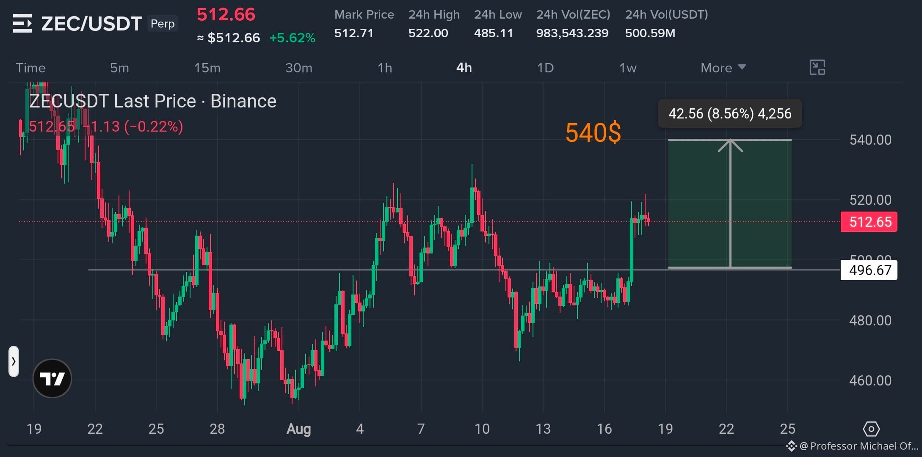Select the 4h timeframe tab
922x457 pixels.
(464, 68)
